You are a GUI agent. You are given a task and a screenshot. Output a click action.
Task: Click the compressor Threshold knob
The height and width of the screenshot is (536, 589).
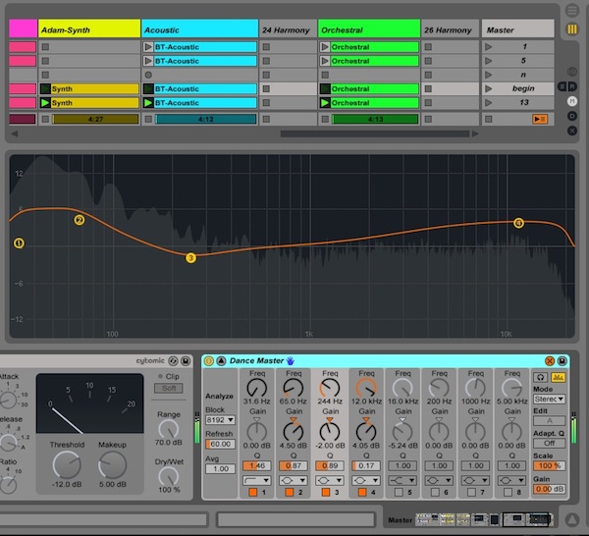[x=67, y=465]
